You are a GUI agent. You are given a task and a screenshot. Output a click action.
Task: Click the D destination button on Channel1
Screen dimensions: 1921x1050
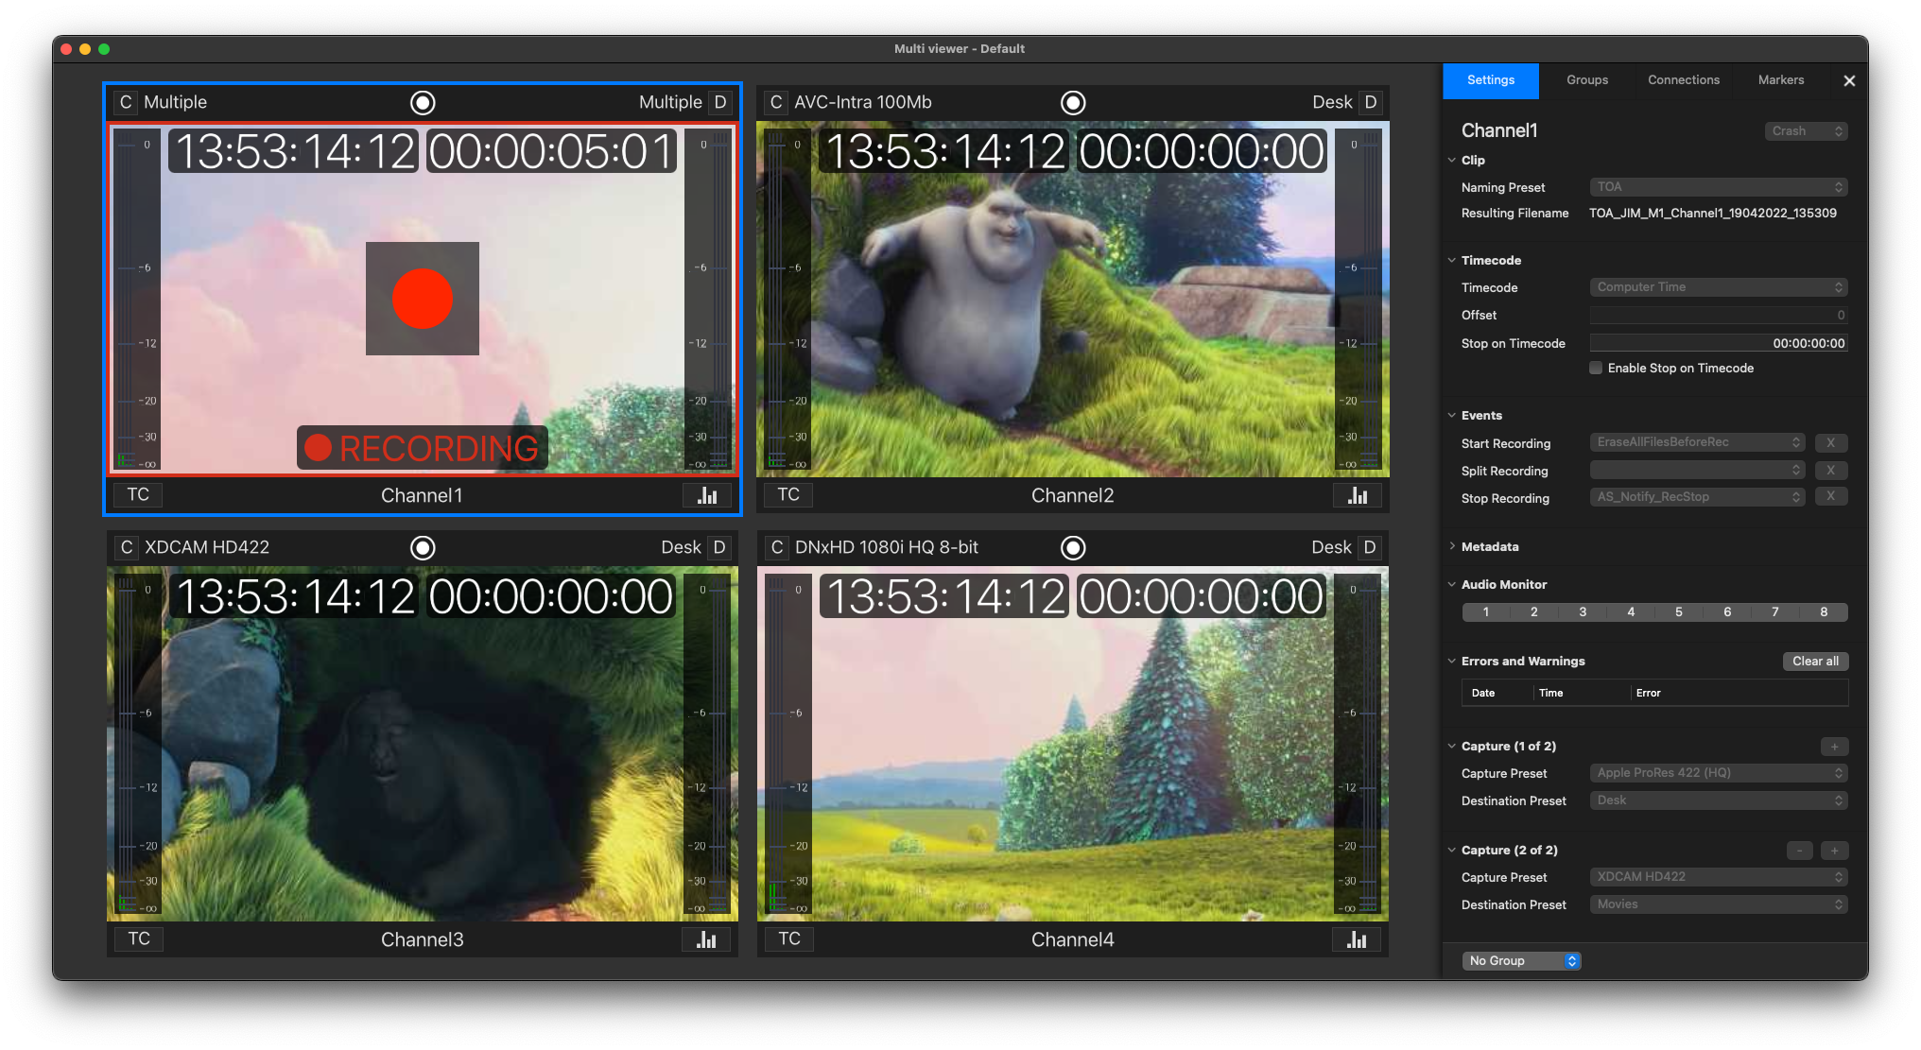click(x=720, y=102)
